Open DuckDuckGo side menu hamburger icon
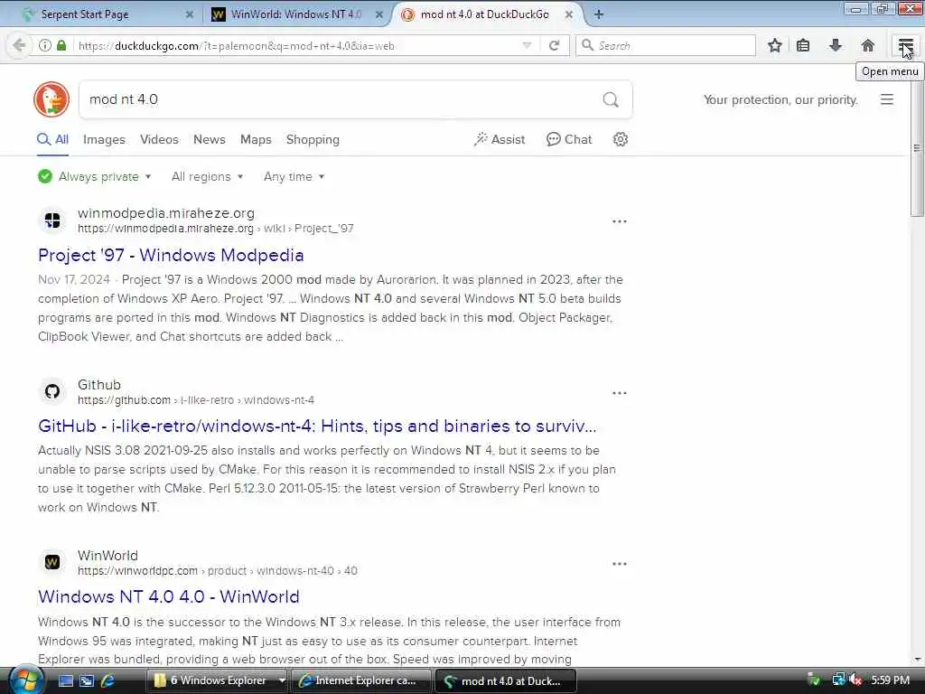925x694 pixels. click(x=887, y=99)
